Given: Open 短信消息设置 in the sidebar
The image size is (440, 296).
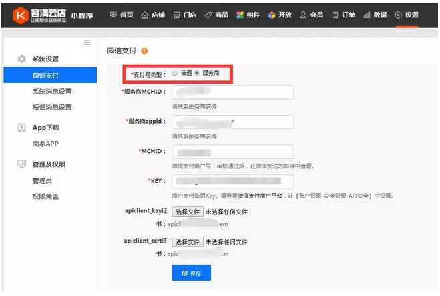Looking at the screenshot, I should [52, 107].
